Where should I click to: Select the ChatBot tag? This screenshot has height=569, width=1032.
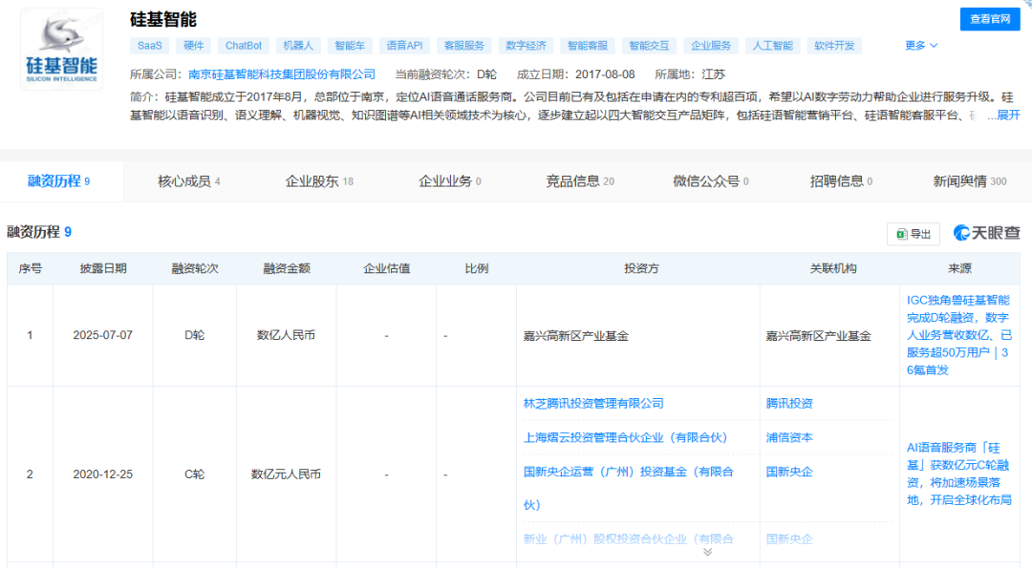241,45
